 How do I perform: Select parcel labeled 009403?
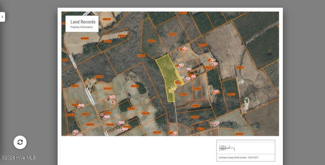click(239, 134)
